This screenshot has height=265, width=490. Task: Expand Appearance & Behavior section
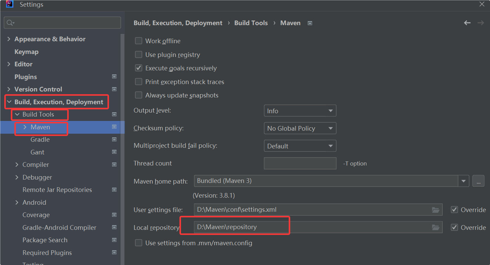click(x=9, y=39)
